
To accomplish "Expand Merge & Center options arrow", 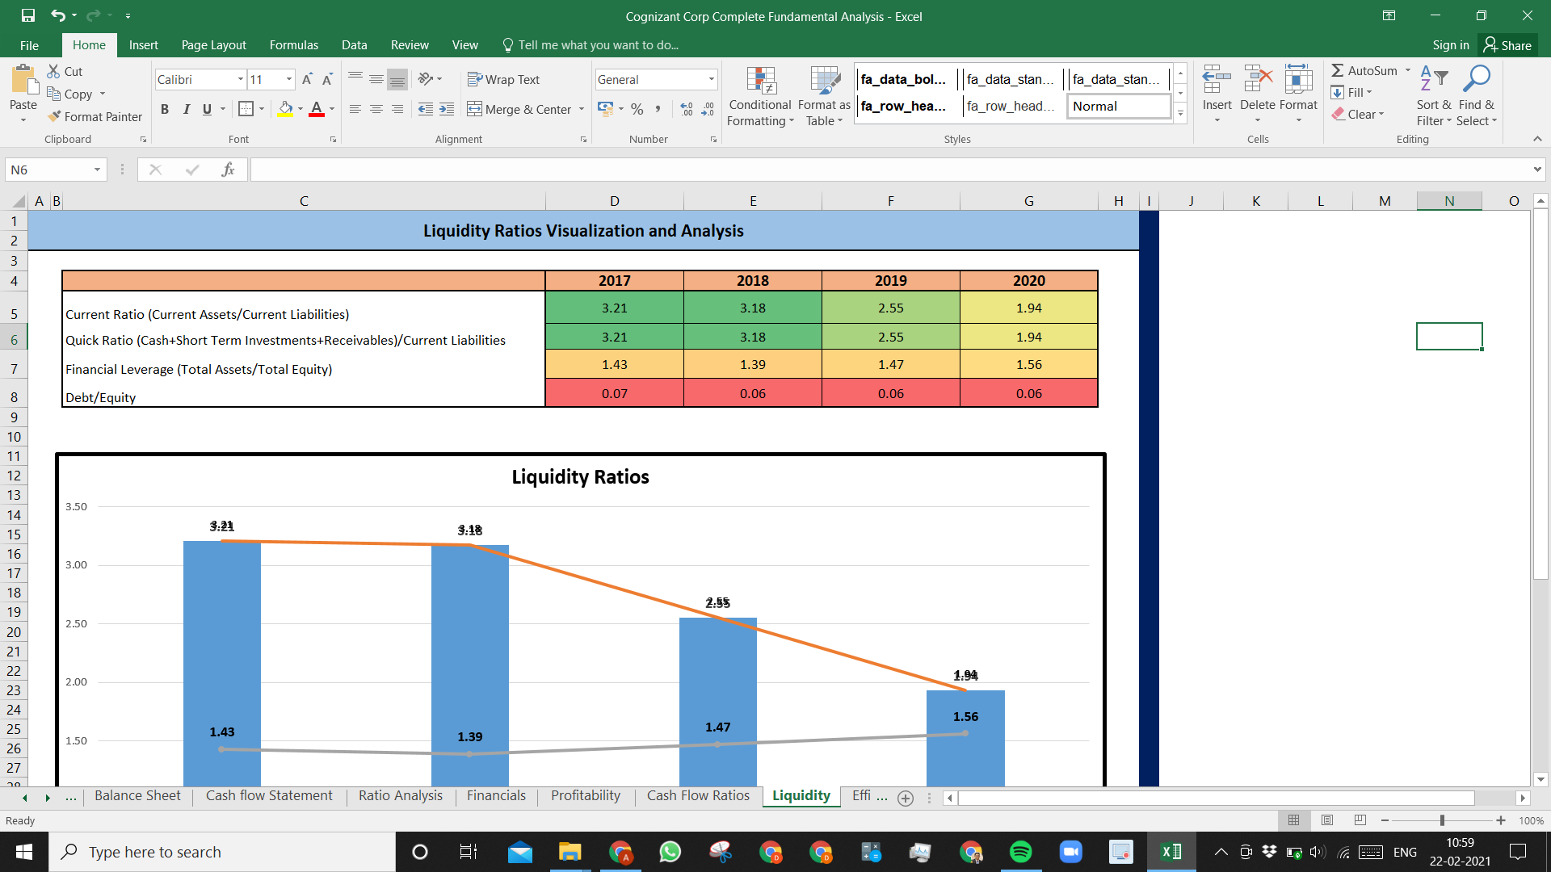I will [x=582, y=109].
